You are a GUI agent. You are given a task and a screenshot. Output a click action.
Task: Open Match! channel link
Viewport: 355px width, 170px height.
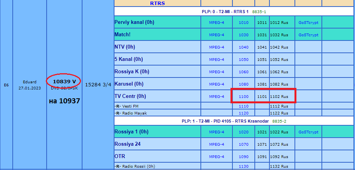(123, 35)
